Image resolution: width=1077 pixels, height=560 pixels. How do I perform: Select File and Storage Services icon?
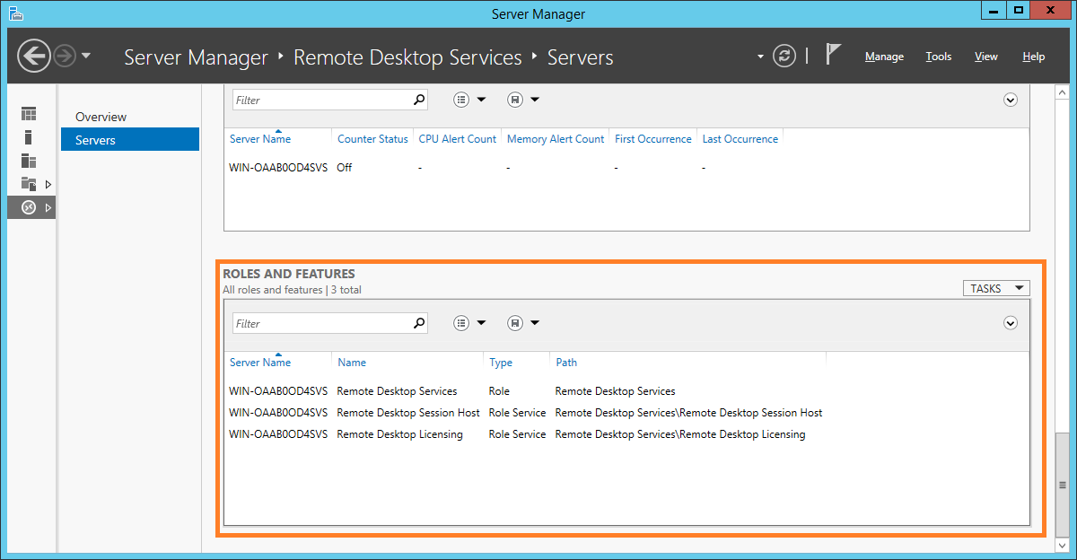[29, 184]
